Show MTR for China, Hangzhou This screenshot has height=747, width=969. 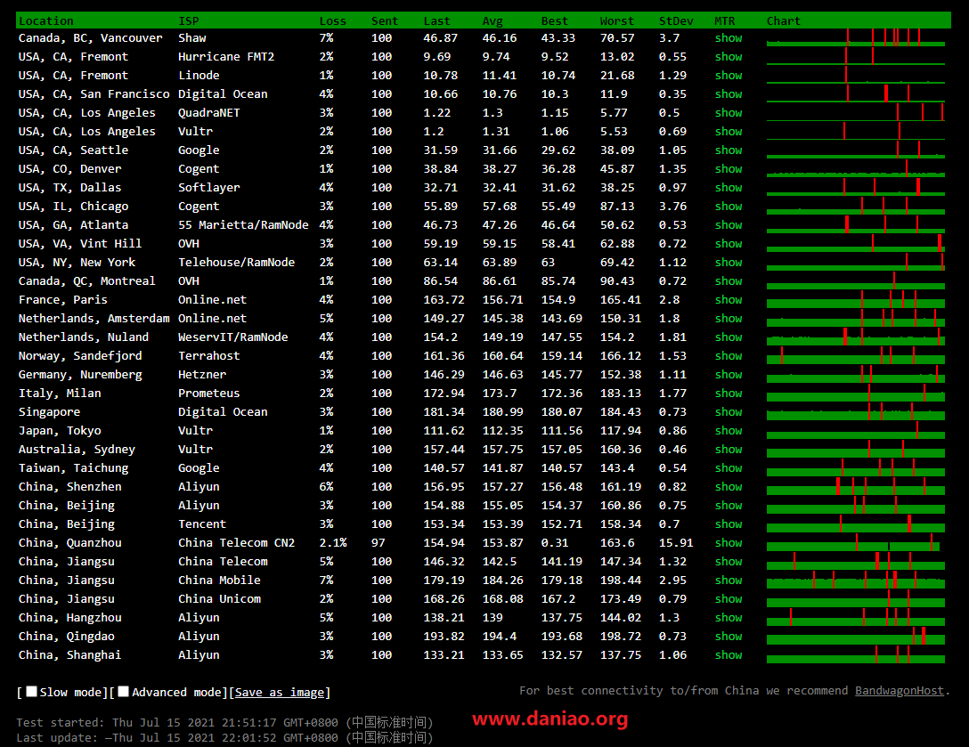(x=728, y=617)
